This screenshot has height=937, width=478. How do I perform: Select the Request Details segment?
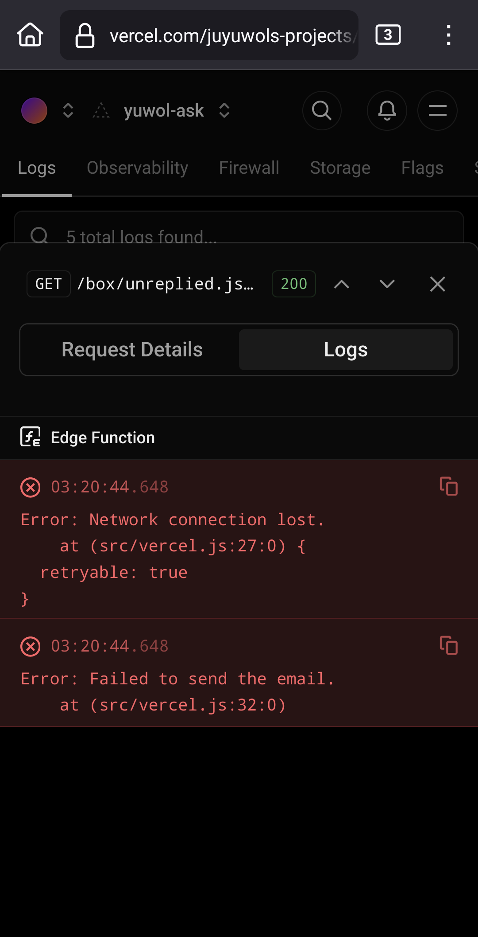(132, 350)
